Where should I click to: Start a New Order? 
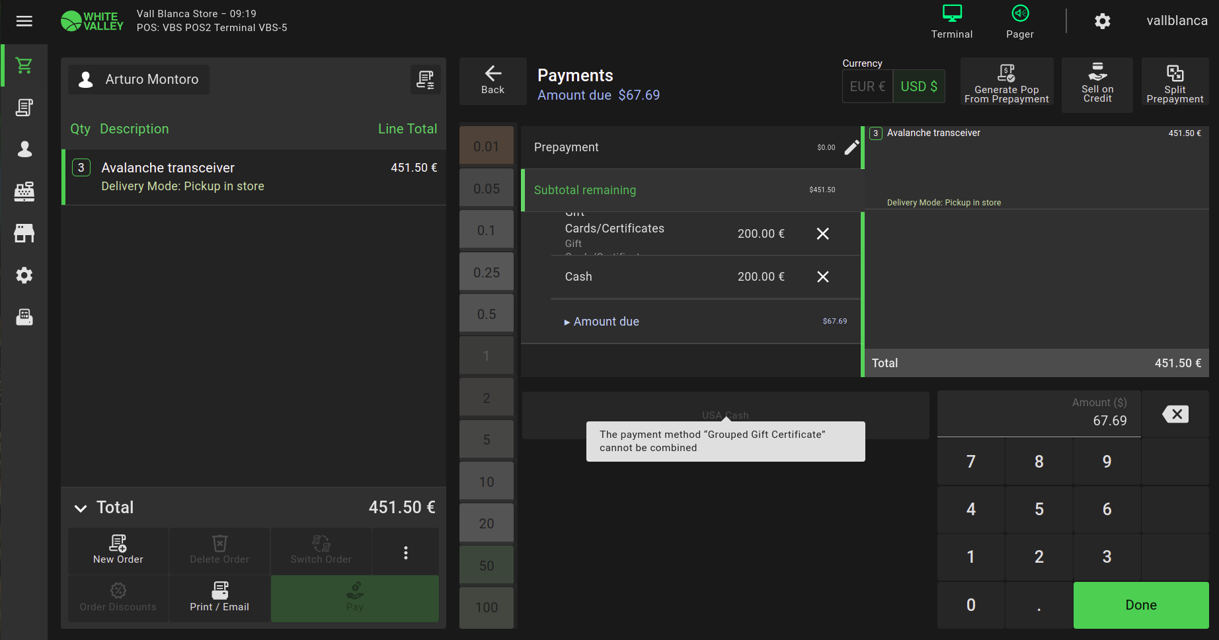tap(118, 551)
